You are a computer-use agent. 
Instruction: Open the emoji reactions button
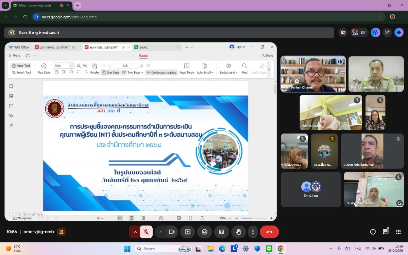point(204,232)
